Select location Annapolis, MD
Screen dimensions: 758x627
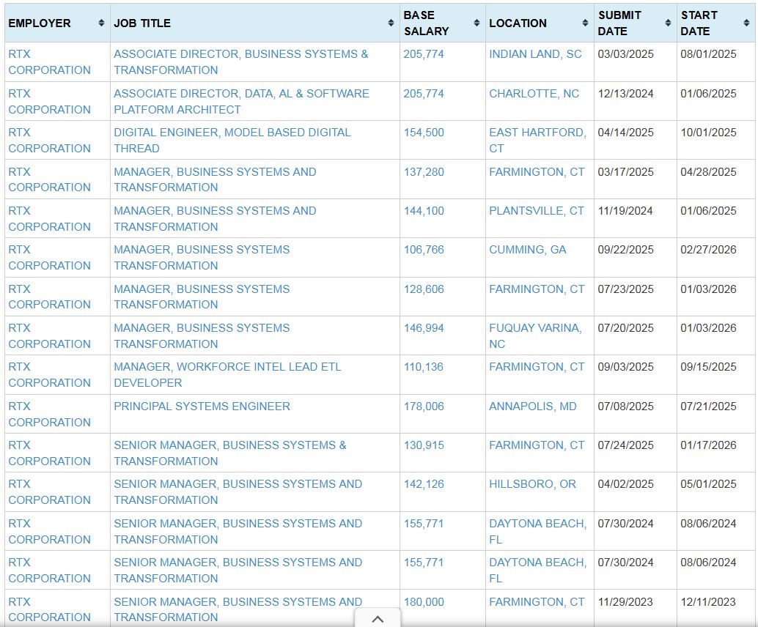click(x=533, y=407)
